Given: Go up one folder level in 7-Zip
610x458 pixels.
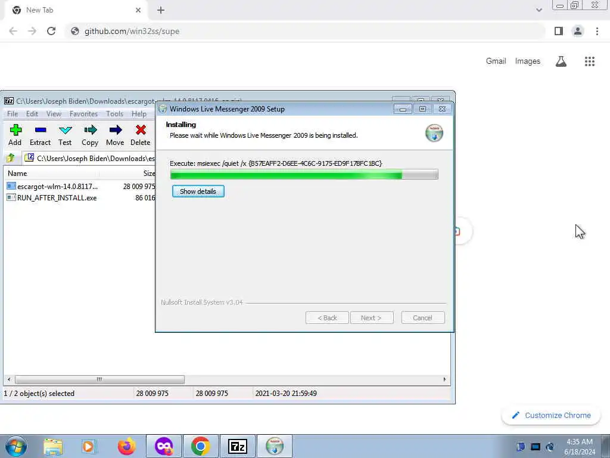Looking at the screenshot, I should point(11,158).
